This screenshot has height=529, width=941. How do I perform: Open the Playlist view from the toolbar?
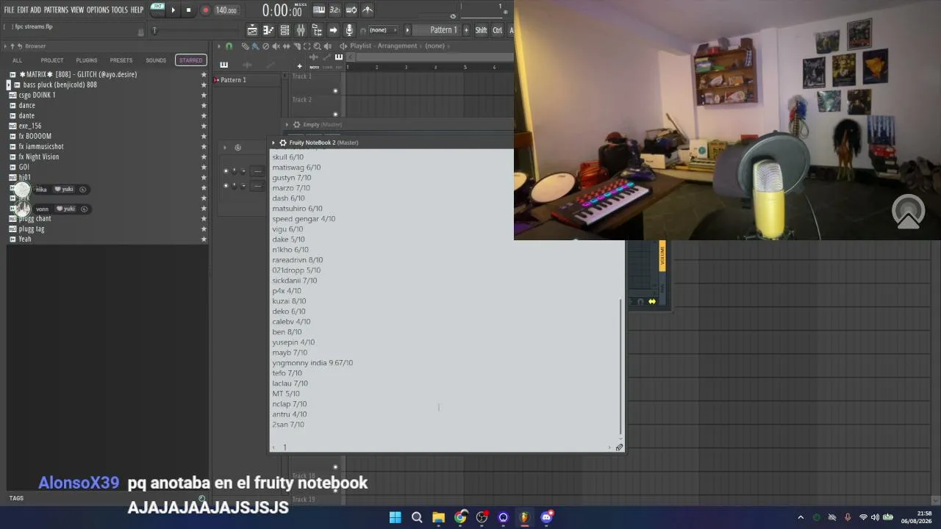(252, 30)
